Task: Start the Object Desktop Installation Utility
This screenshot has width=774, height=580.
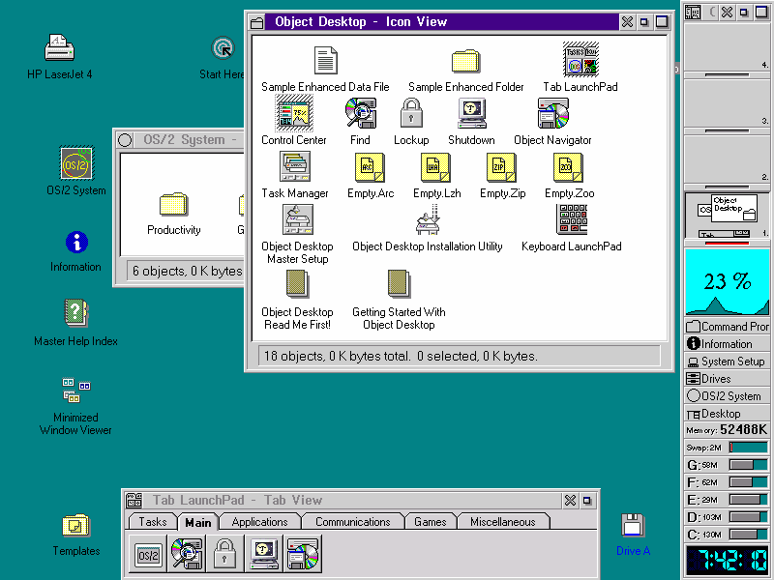Action: (x=427, y=220)
